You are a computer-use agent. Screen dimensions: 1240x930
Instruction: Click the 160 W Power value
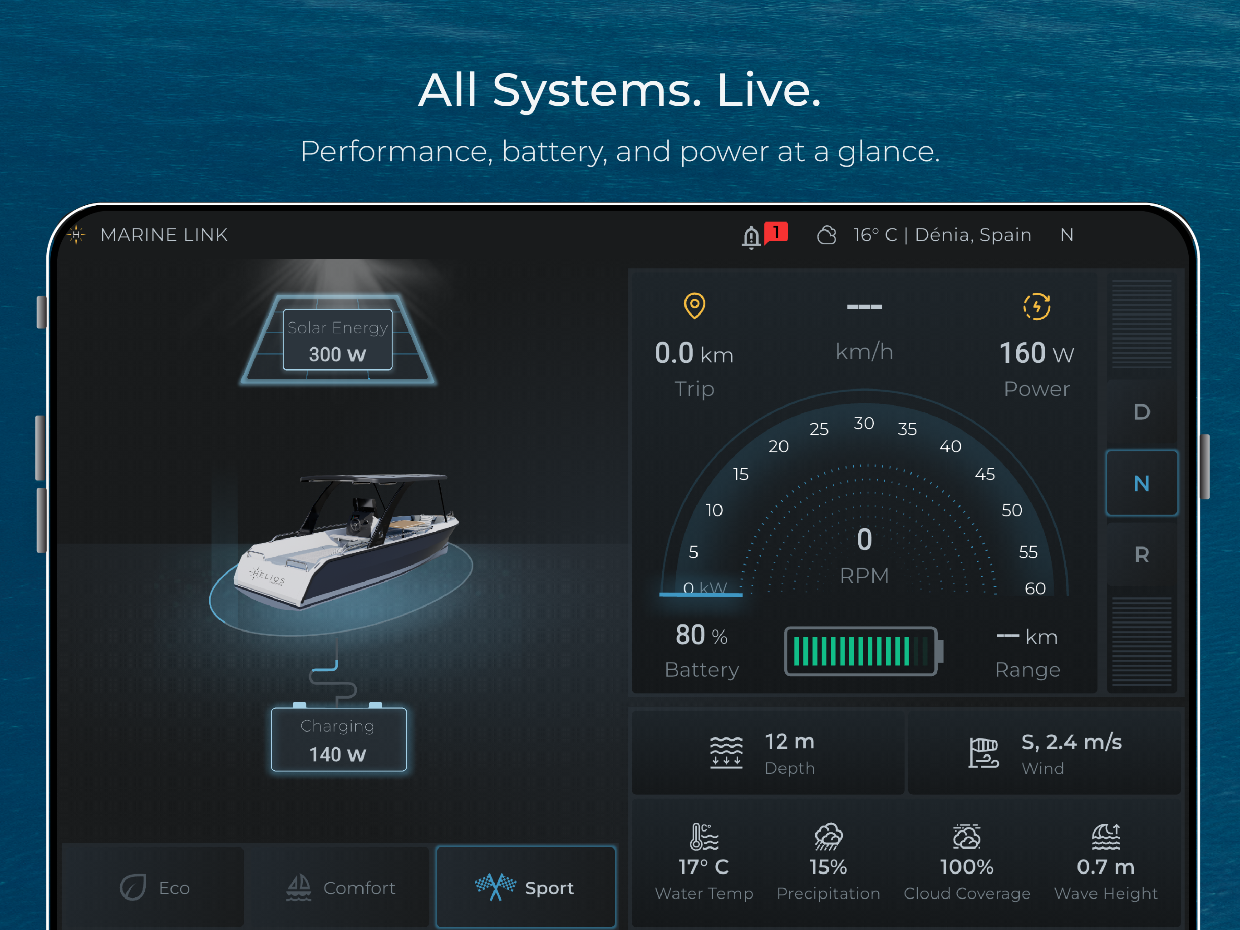tap(1037, 353)
